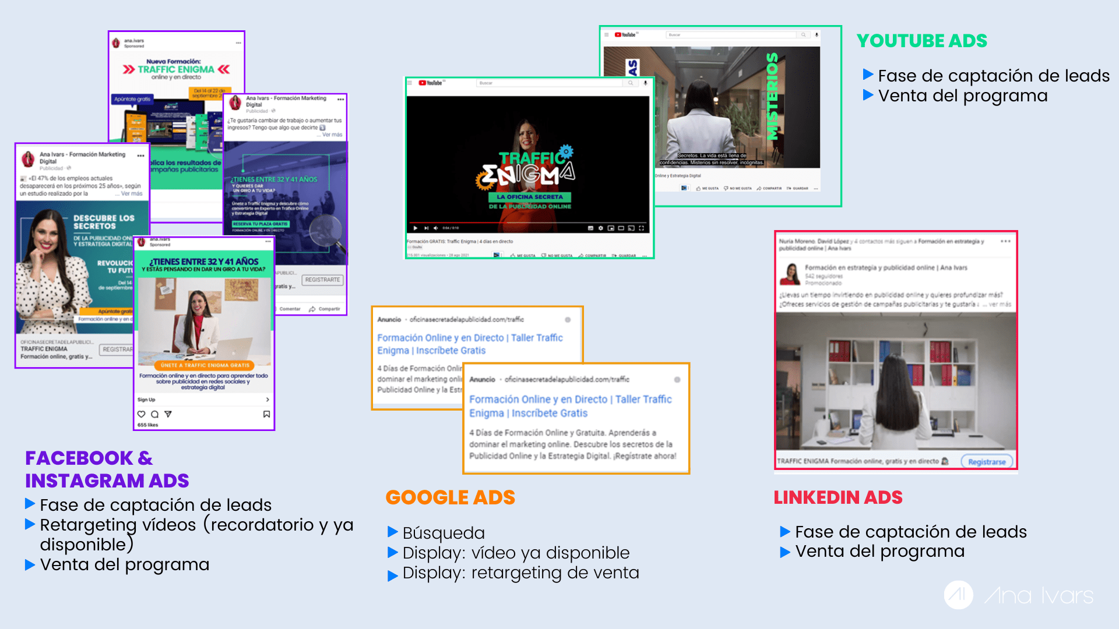Mute the Traffic Enigma video volume
Image resolution: width=1119 pixels, height=629 pixels.
[x=435, y=228]
